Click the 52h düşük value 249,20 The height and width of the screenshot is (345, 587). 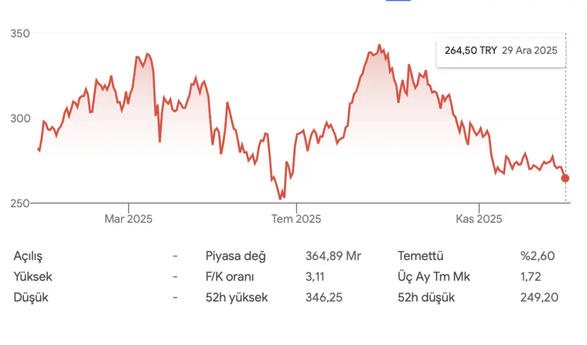coord(538,298)
